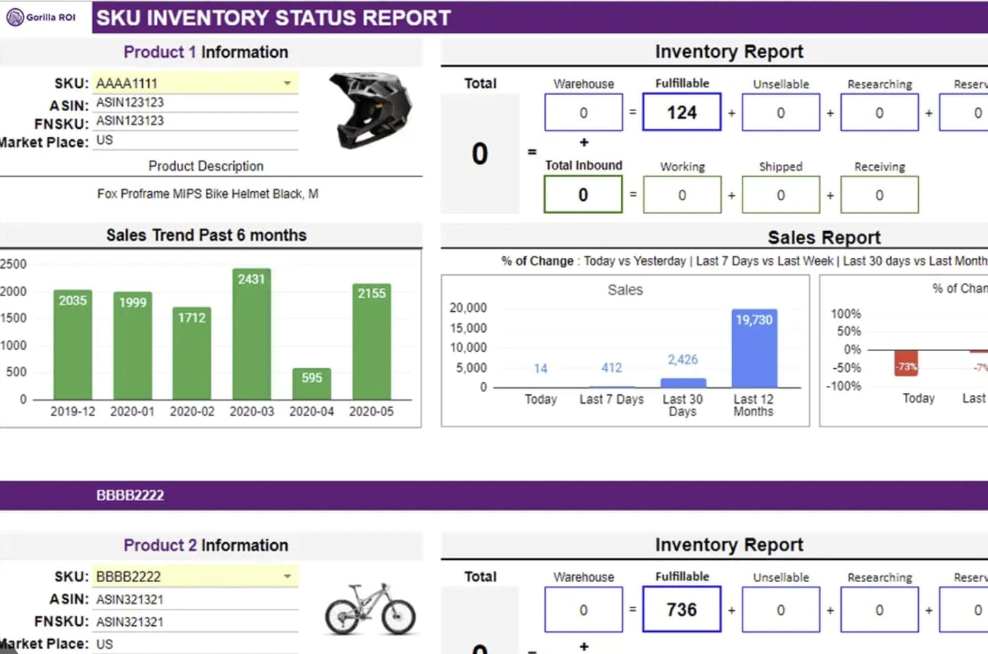The height and width of the screenshot is (654, 988).
Task: Click the 2020-05 bar labeled 2155
Action: (371, 342)
